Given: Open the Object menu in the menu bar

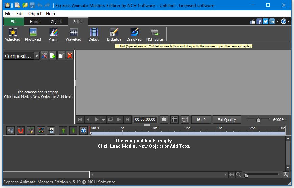Looking at the screenshot, I should 35,14.
